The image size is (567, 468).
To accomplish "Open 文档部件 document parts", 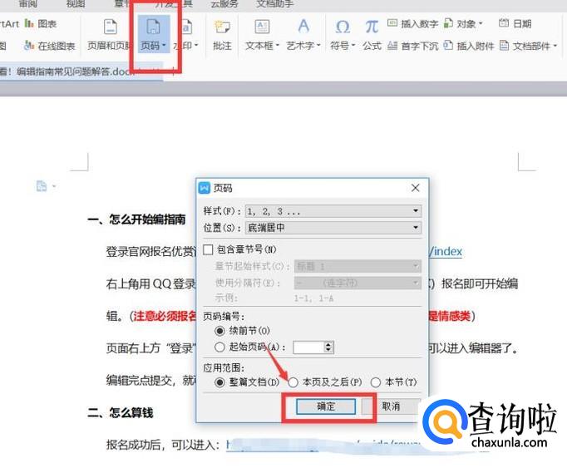I will (528, 46).
